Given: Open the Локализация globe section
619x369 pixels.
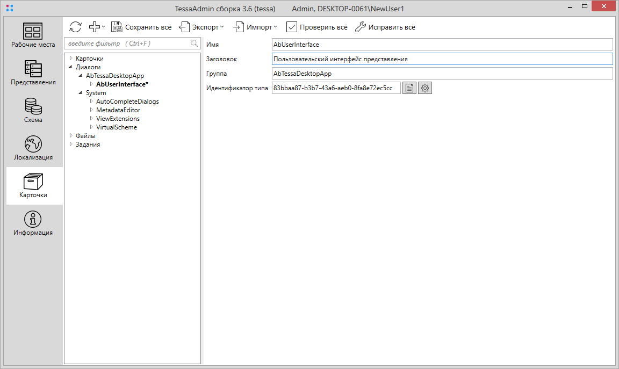Looking at the screenshot, I should pyautogui.click(x=33, y=148).
